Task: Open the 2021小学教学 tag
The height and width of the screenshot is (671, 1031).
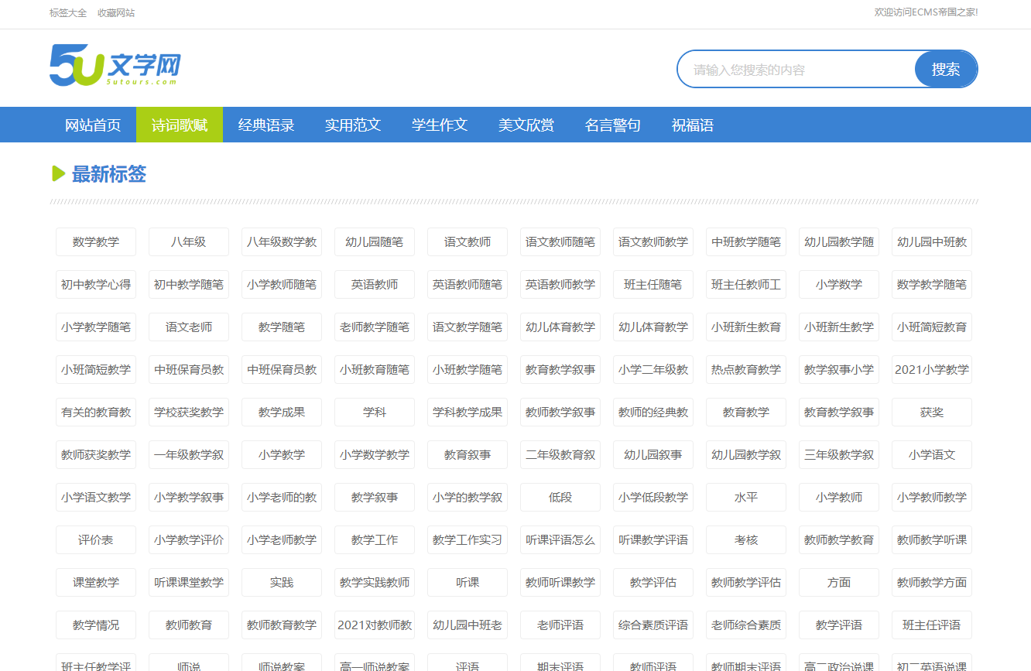Action: [931, 369]
